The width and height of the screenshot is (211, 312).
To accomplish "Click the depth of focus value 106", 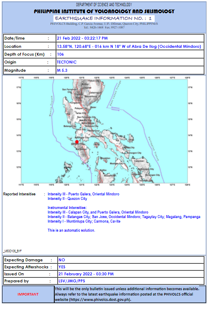I will (60, 54).
